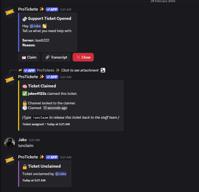Click the APP badge in the reply preview

29,70
